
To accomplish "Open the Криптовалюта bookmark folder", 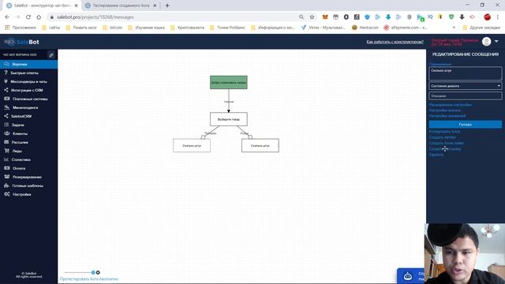I will point(187,28).
